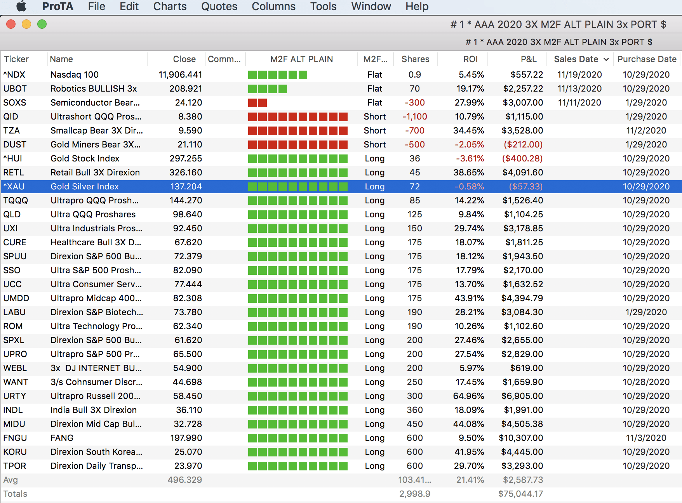682x503 pixels.
Task: Select the UPRO ticker cell
Action: [x=15, y=354]
